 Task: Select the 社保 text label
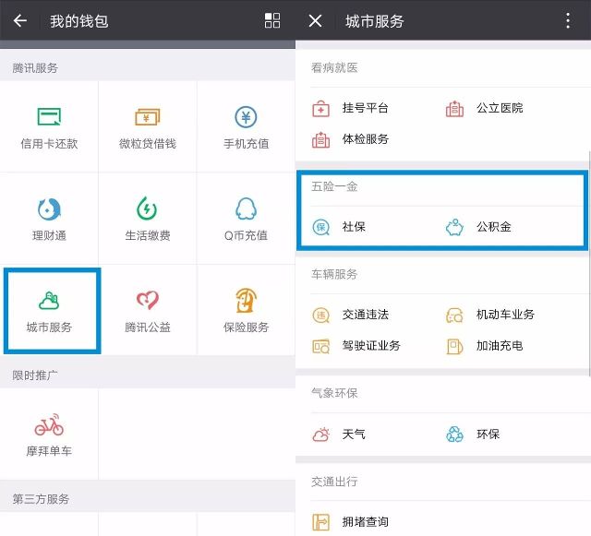[354, 227]
